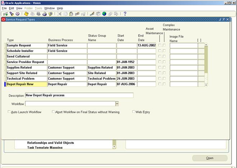This screenshot has width=237, height=168.
Task: Enable the Auto Launch Workflow checkbox
Action: [9, 112]
